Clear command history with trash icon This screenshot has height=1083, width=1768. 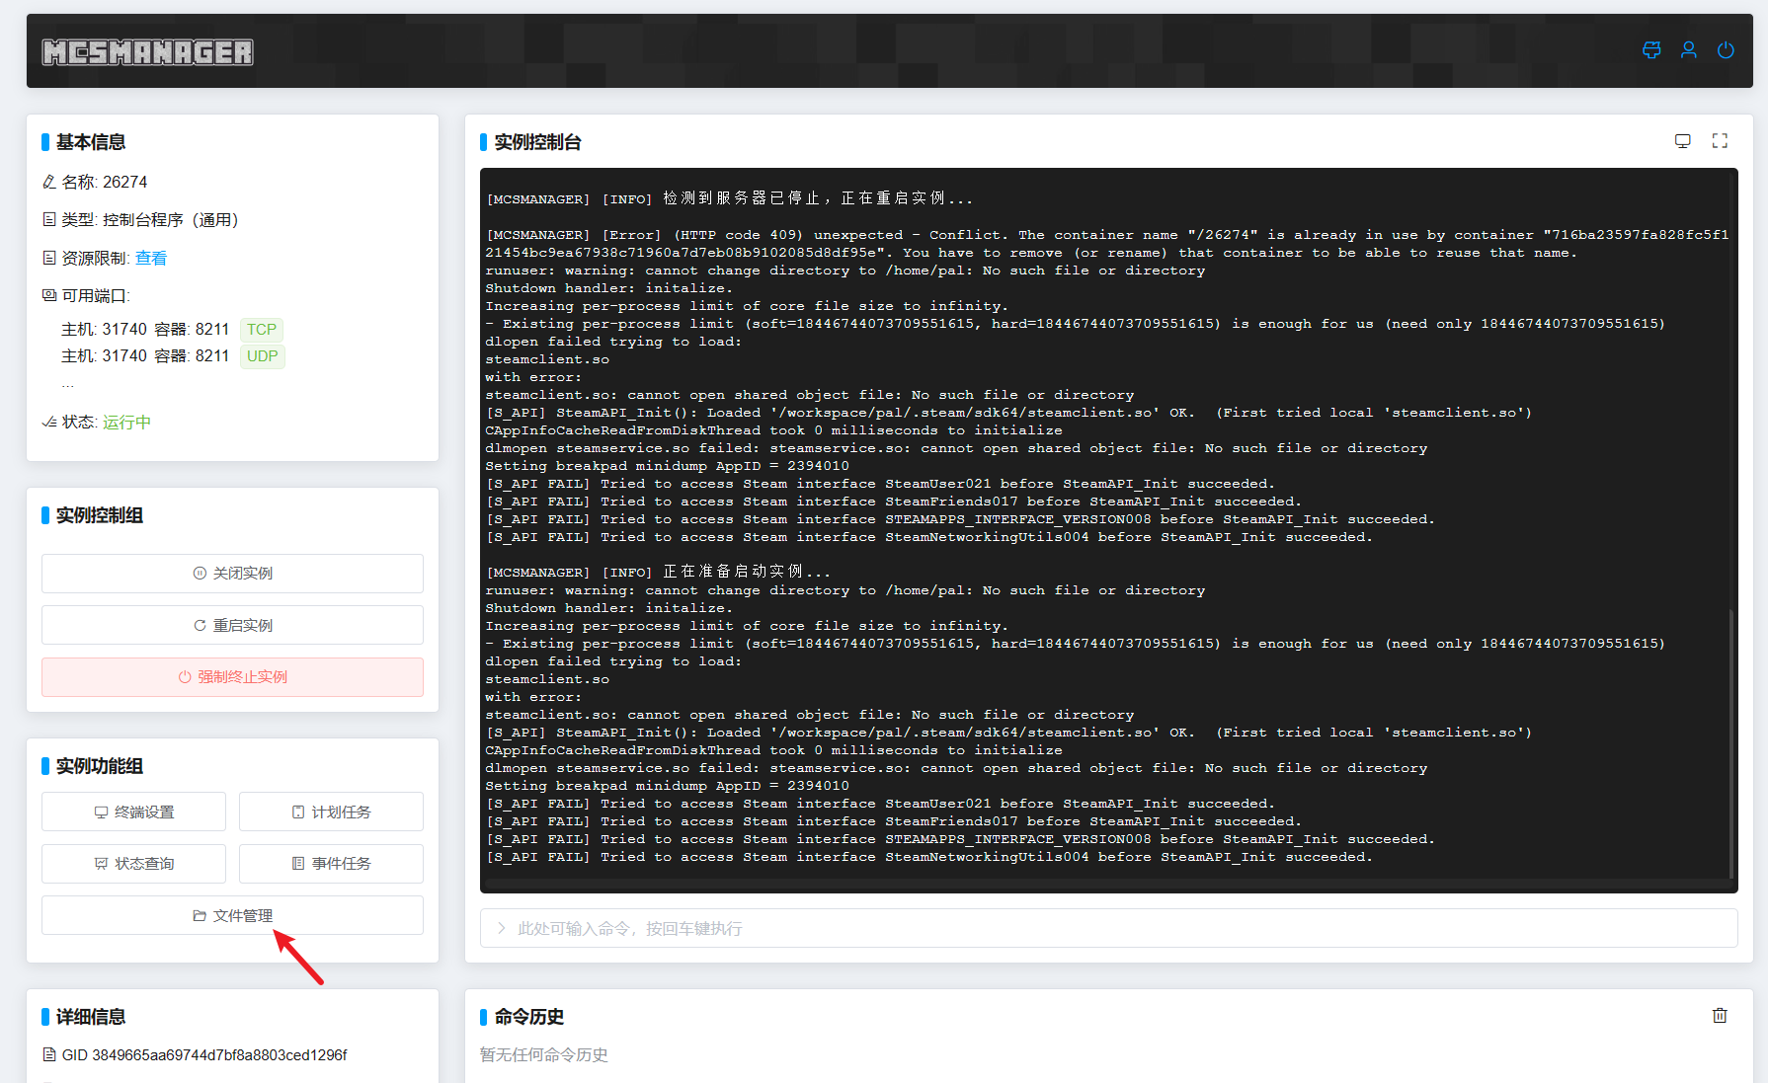pyautogui.click(x=1720, y=1015)
